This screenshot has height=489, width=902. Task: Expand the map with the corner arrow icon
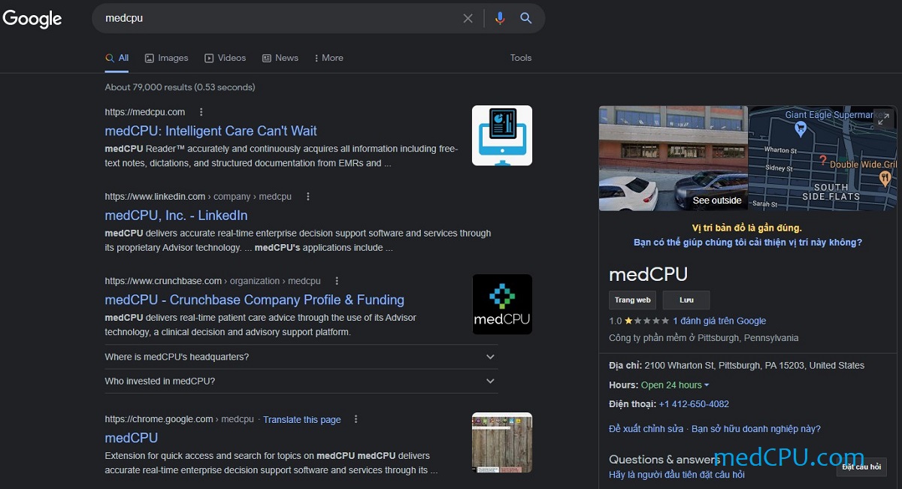(884, 119)
